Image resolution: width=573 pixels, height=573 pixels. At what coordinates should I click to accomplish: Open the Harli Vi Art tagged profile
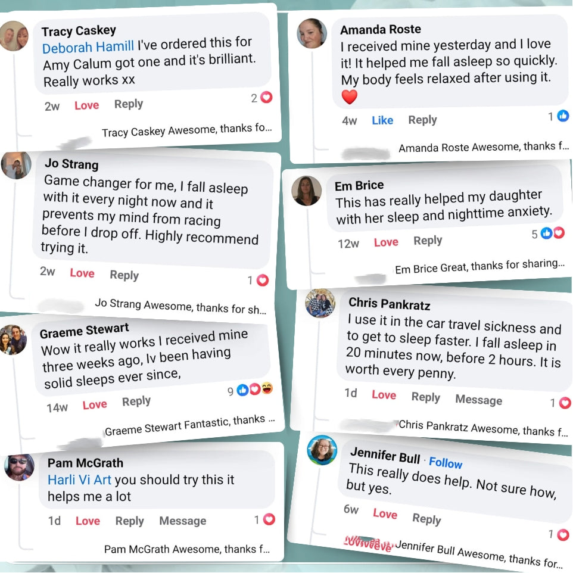pos(79,479)
